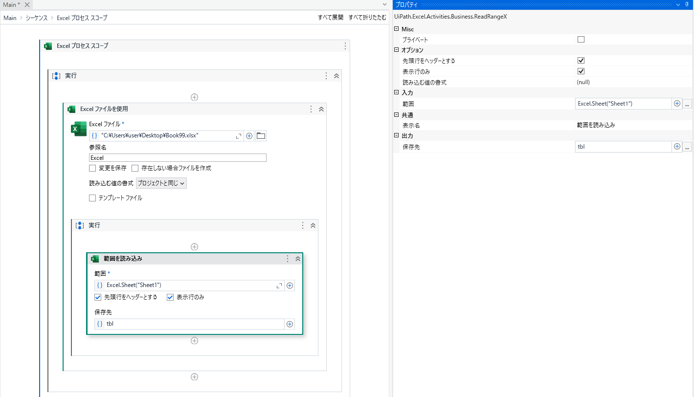Open the Main workflow tab

(x=12, y=4)
